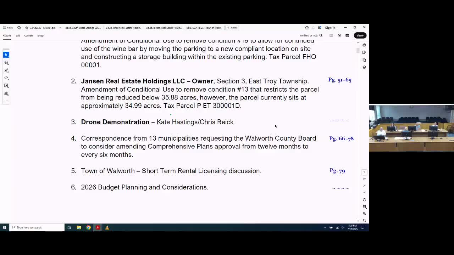The height and width of the screenshot is (255, 454).
Task: Open the Page thumbnails panel
Action: 364,60
